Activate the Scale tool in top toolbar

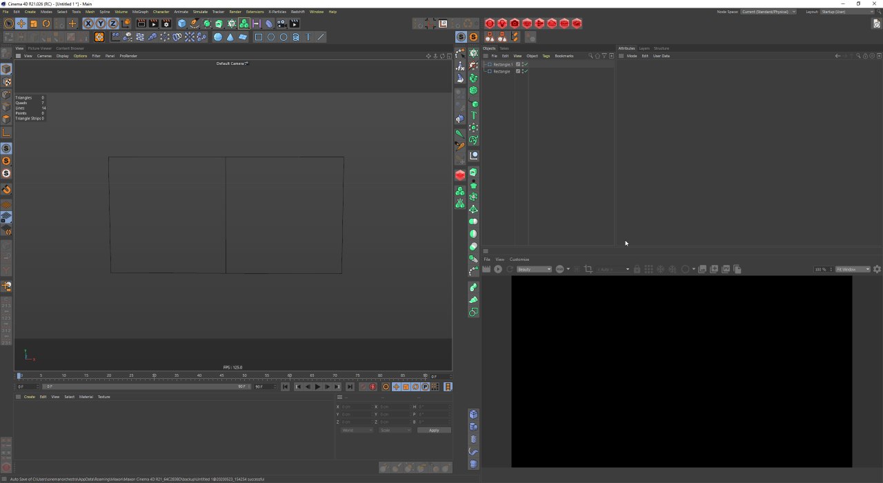(x=34, y=23)
